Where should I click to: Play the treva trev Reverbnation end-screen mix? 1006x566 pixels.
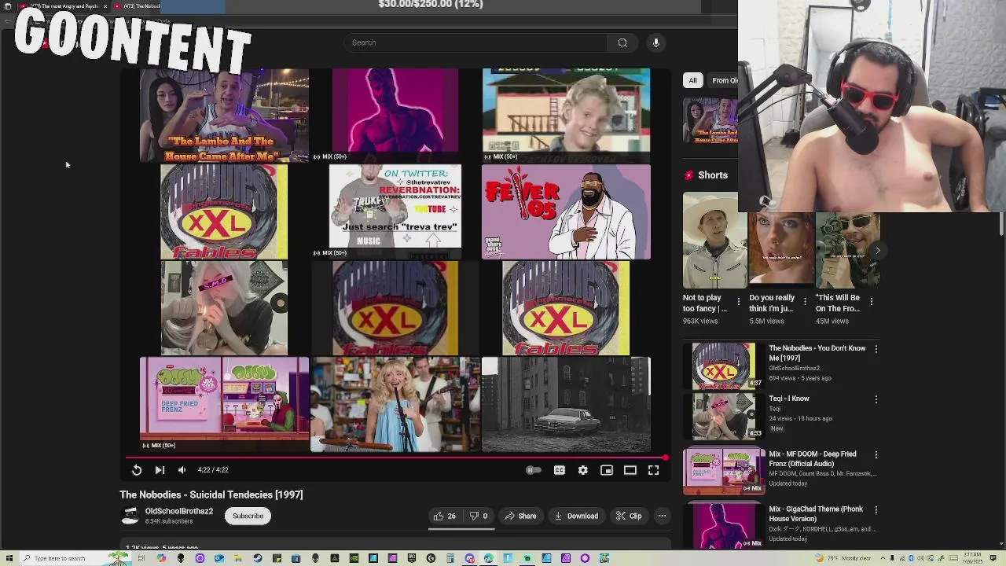point(395,211)
